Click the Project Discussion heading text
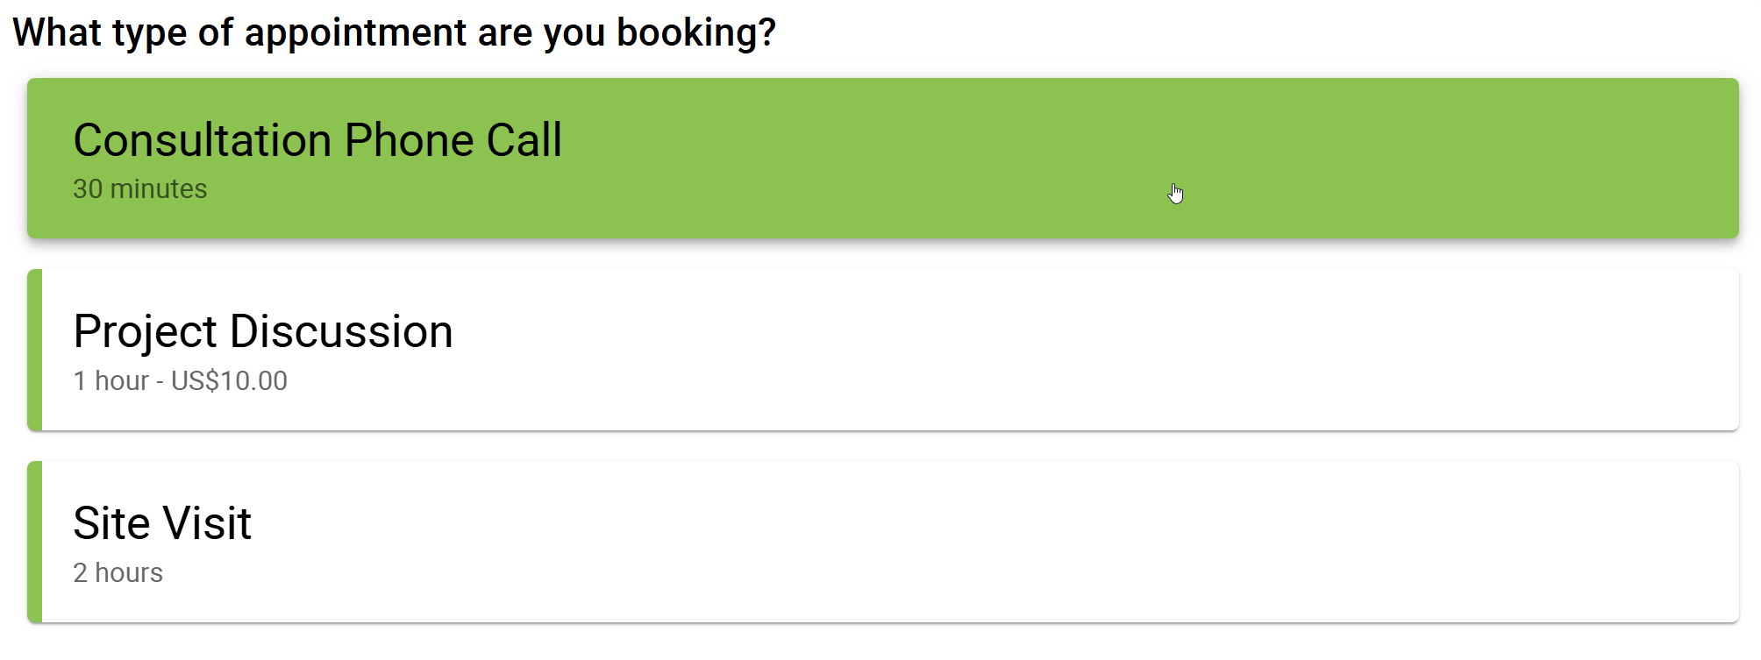The width and height of the screenshot is (1761, 660). (x=264, y=331)
